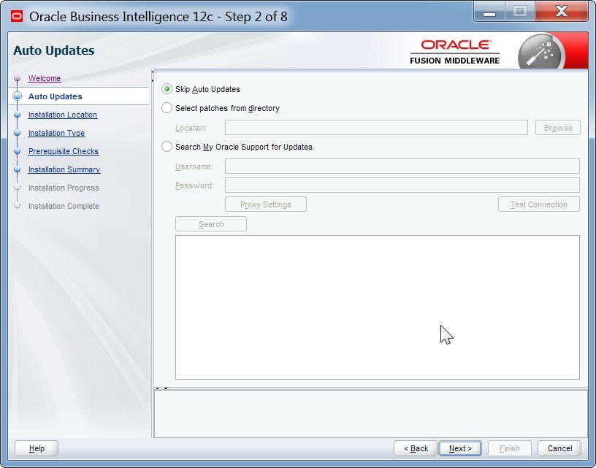Click the patch Location input field
The height and width of the screenshot is (468, 596).
tap(376, 128)
